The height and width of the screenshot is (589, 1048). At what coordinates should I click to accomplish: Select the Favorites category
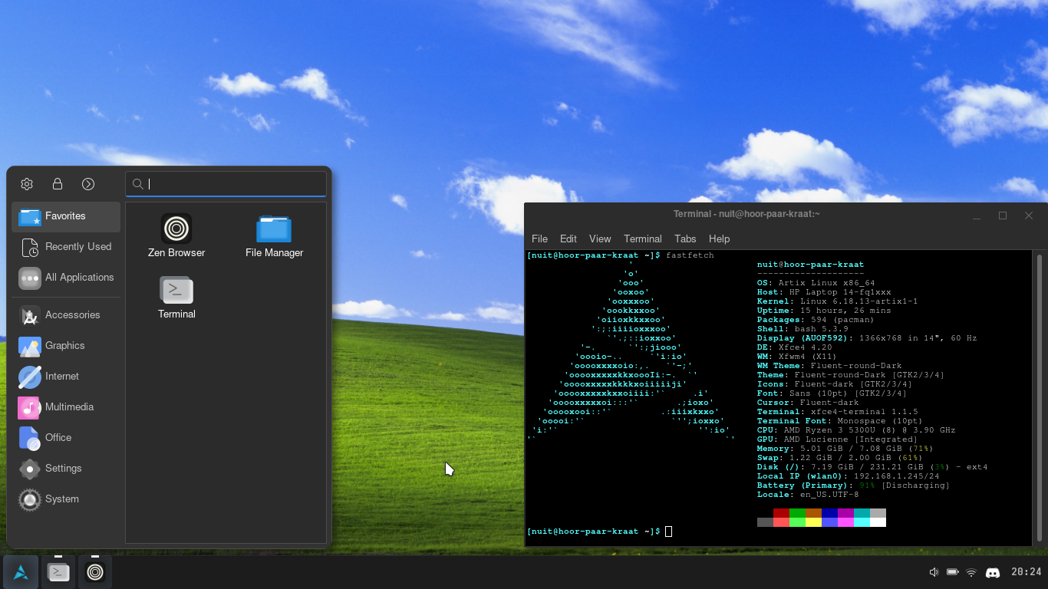tap(66, 216)
